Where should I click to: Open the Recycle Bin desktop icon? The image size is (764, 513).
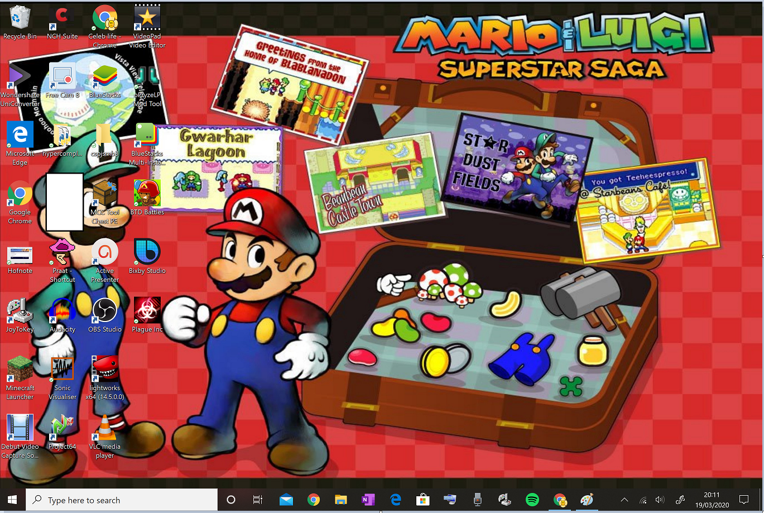[20, 22]
